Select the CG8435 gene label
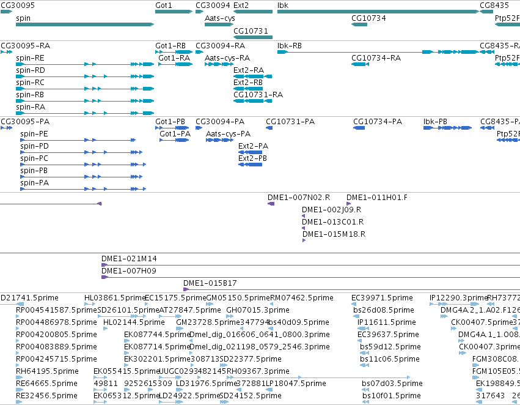The image size is (520, 405). point(494,6)
